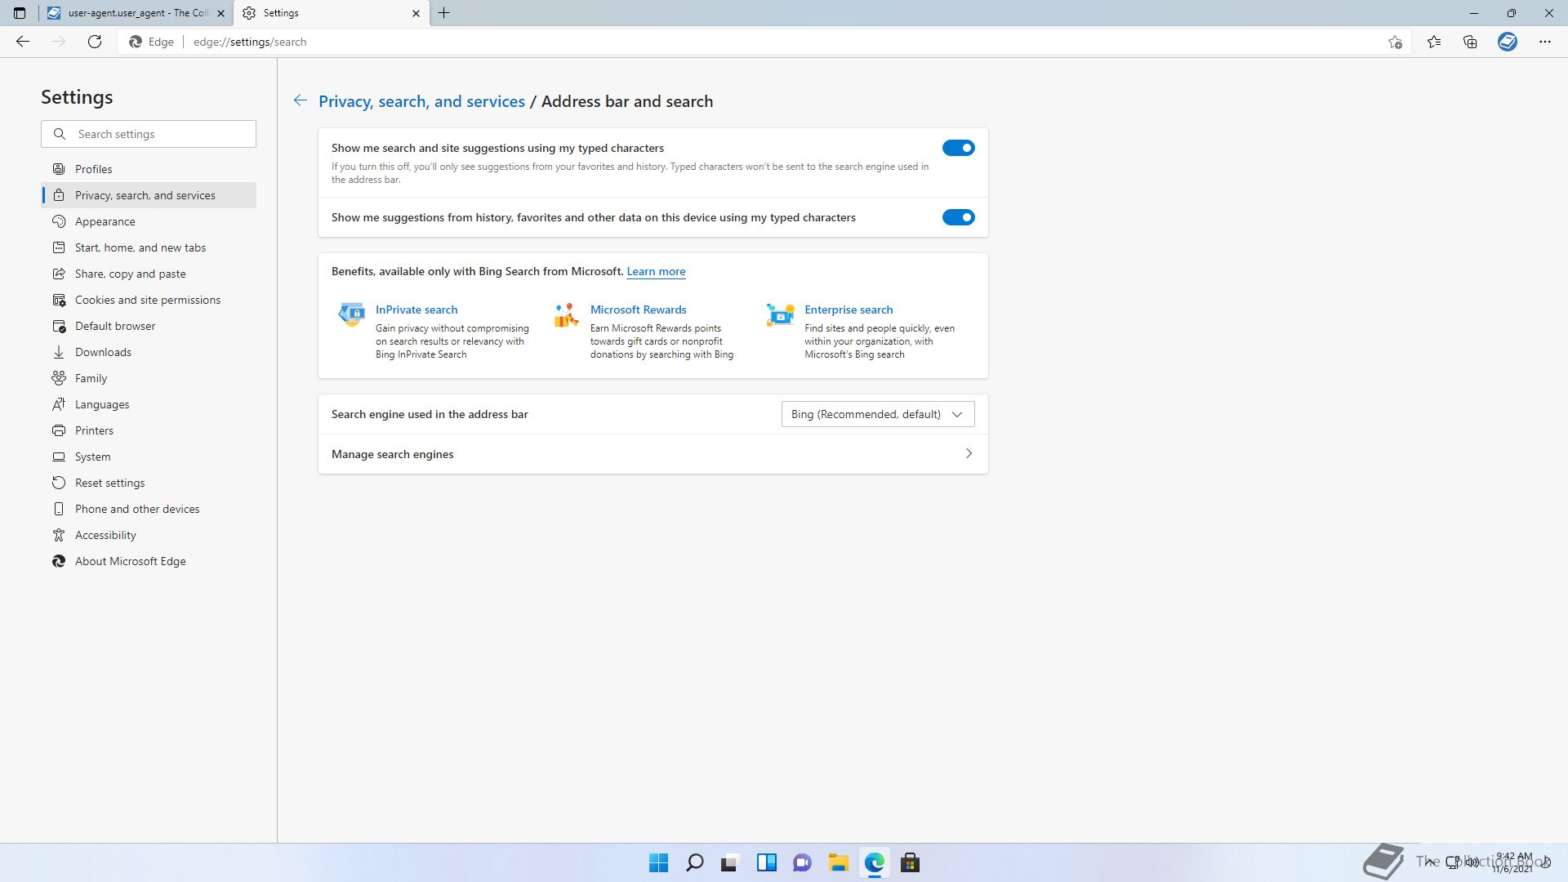Screen dimensions: 1568x882
Task: Click the Learn more link
Action: (x=655, y=271)
